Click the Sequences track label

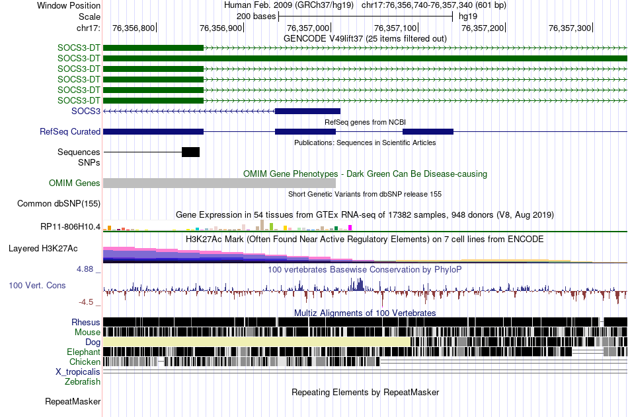tap(79, 152)
